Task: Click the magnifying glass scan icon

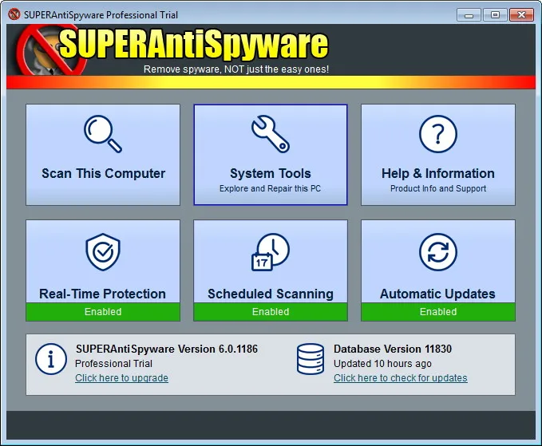Action: (103, 134)
